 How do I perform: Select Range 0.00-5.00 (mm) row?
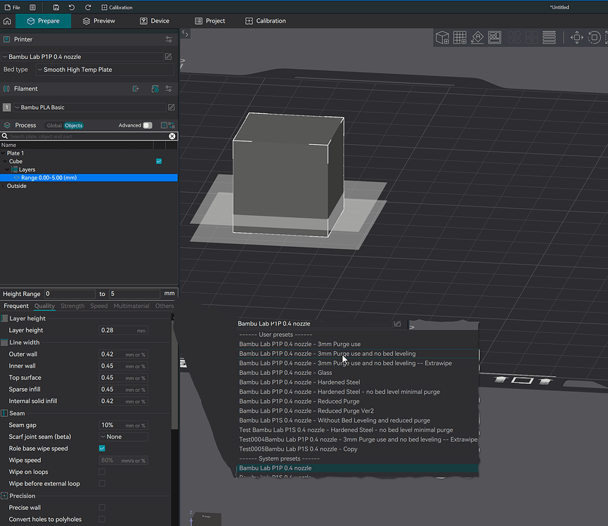coord(89,178)
